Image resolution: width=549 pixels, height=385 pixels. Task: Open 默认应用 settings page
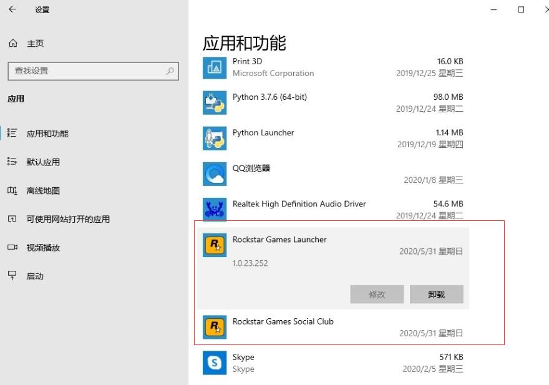click(x=44, y=162)
